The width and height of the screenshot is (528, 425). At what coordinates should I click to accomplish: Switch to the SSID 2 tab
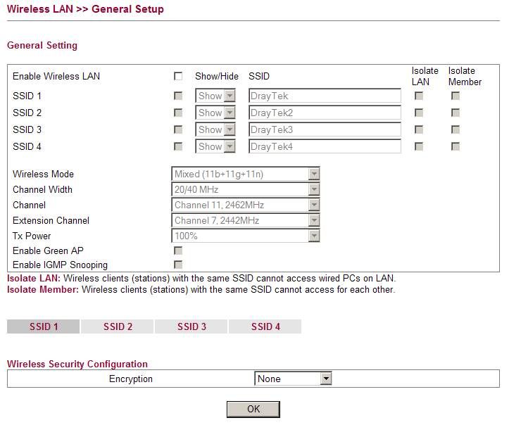(x=118, y=326)
